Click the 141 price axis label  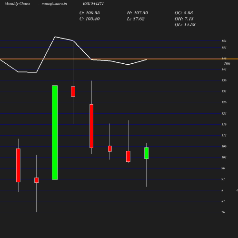224,69
